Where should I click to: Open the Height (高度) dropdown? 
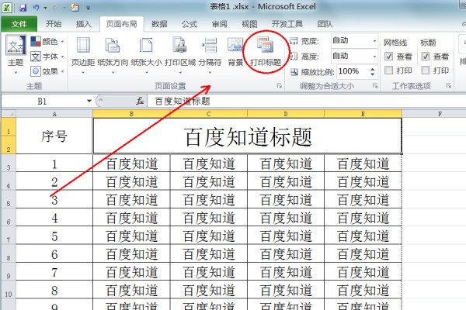tap(374, 56)
